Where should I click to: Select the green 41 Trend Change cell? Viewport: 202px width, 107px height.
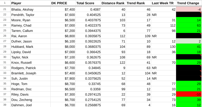189,46
